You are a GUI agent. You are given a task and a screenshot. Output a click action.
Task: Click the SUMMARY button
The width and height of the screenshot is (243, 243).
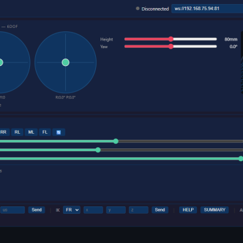click(214, 210)
